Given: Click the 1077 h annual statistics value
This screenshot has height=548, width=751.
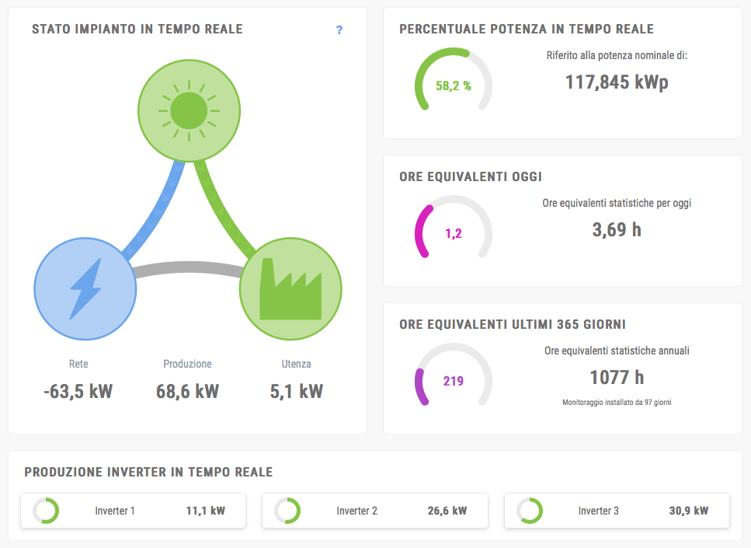Looking at the screenshot, I should tap(617, 378).
